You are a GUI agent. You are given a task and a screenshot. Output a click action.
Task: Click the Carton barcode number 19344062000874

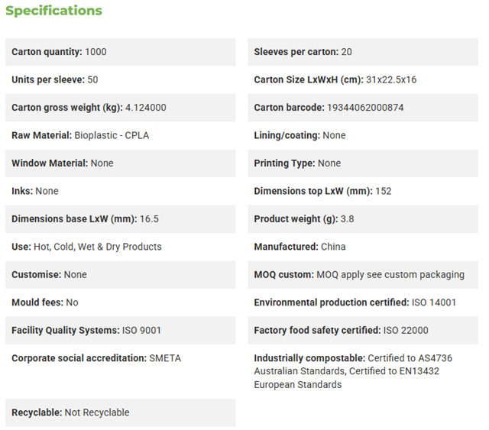tap(365, 108)
